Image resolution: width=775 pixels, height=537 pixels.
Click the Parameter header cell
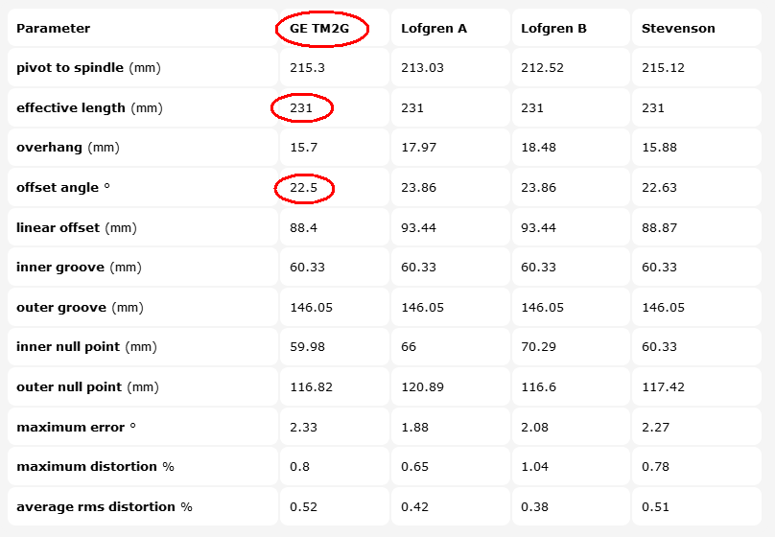tap(54, 28)
